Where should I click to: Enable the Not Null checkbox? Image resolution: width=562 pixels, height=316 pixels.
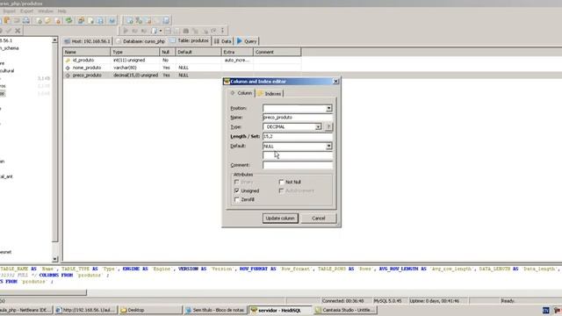[x=281, y=182]
